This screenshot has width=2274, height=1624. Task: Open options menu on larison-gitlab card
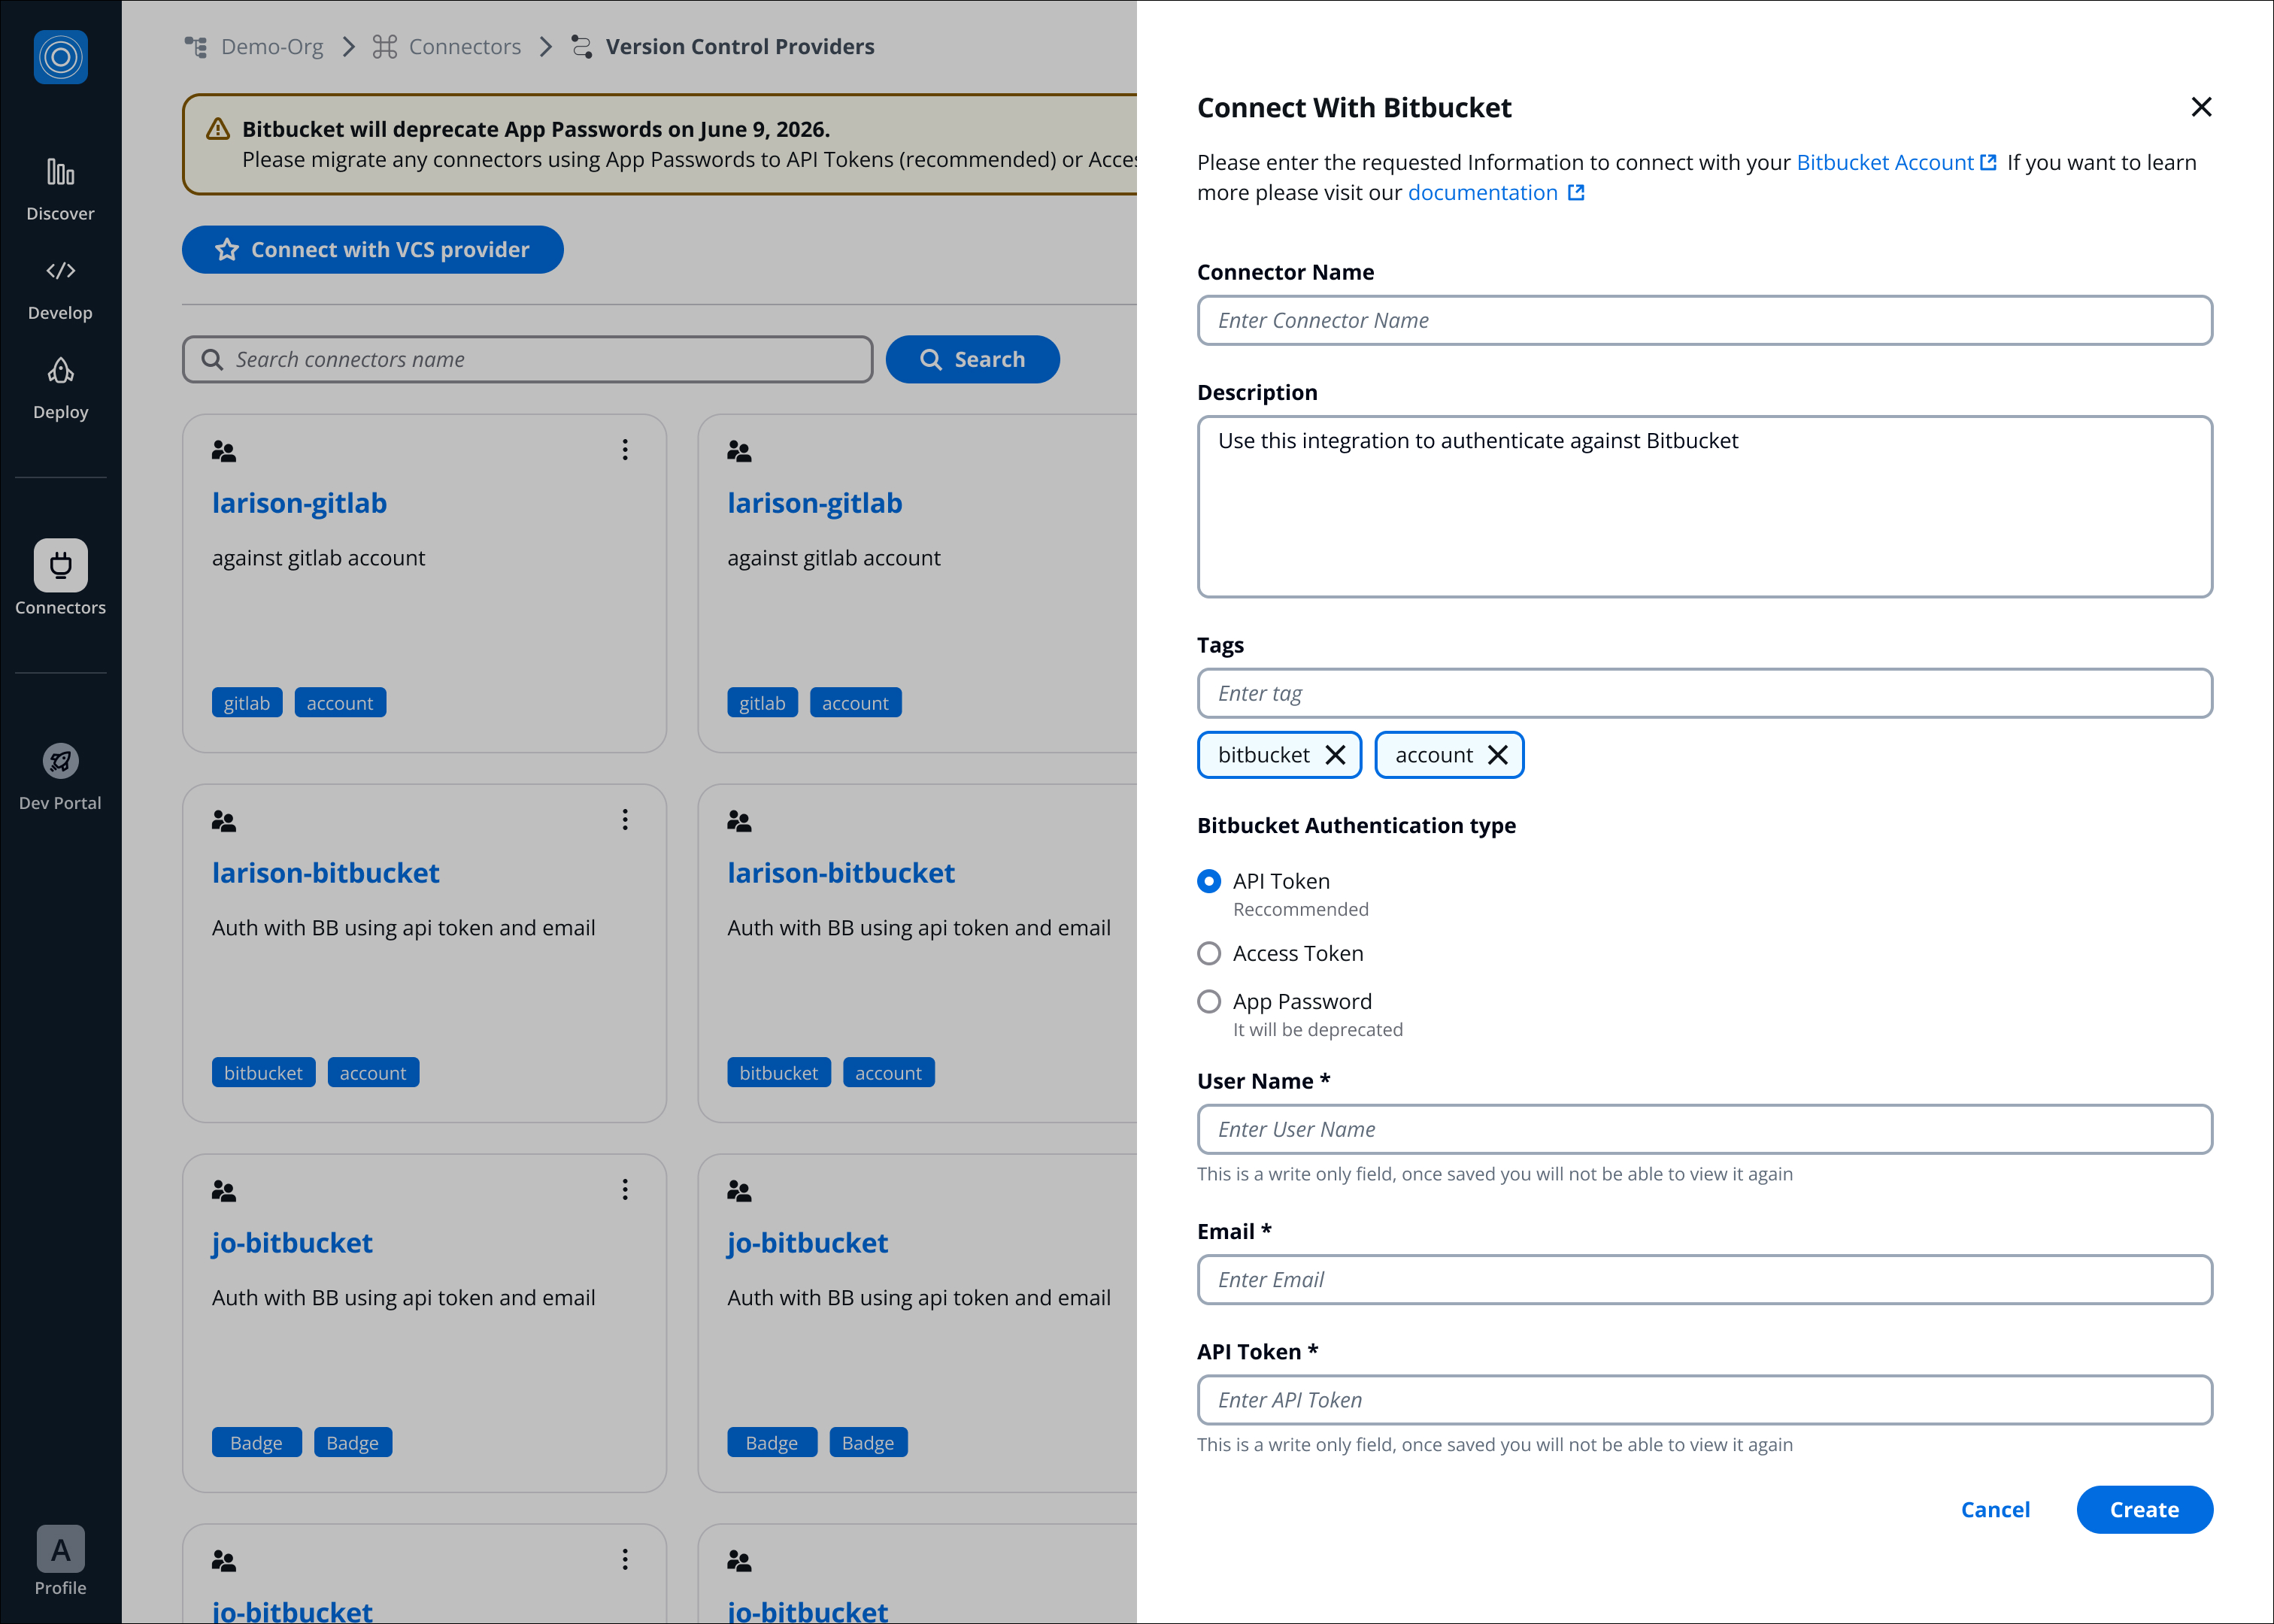coord(625,450)
